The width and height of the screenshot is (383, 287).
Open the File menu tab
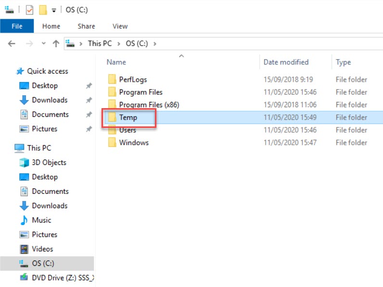tap(17, 26)
